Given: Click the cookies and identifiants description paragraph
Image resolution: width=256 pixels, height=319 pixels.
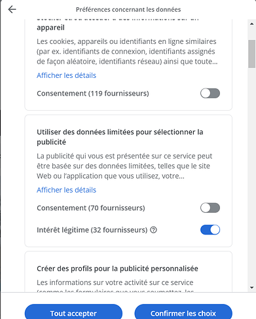Looking at the screenshot, I should pyautogui.click(x=127, y=52).
